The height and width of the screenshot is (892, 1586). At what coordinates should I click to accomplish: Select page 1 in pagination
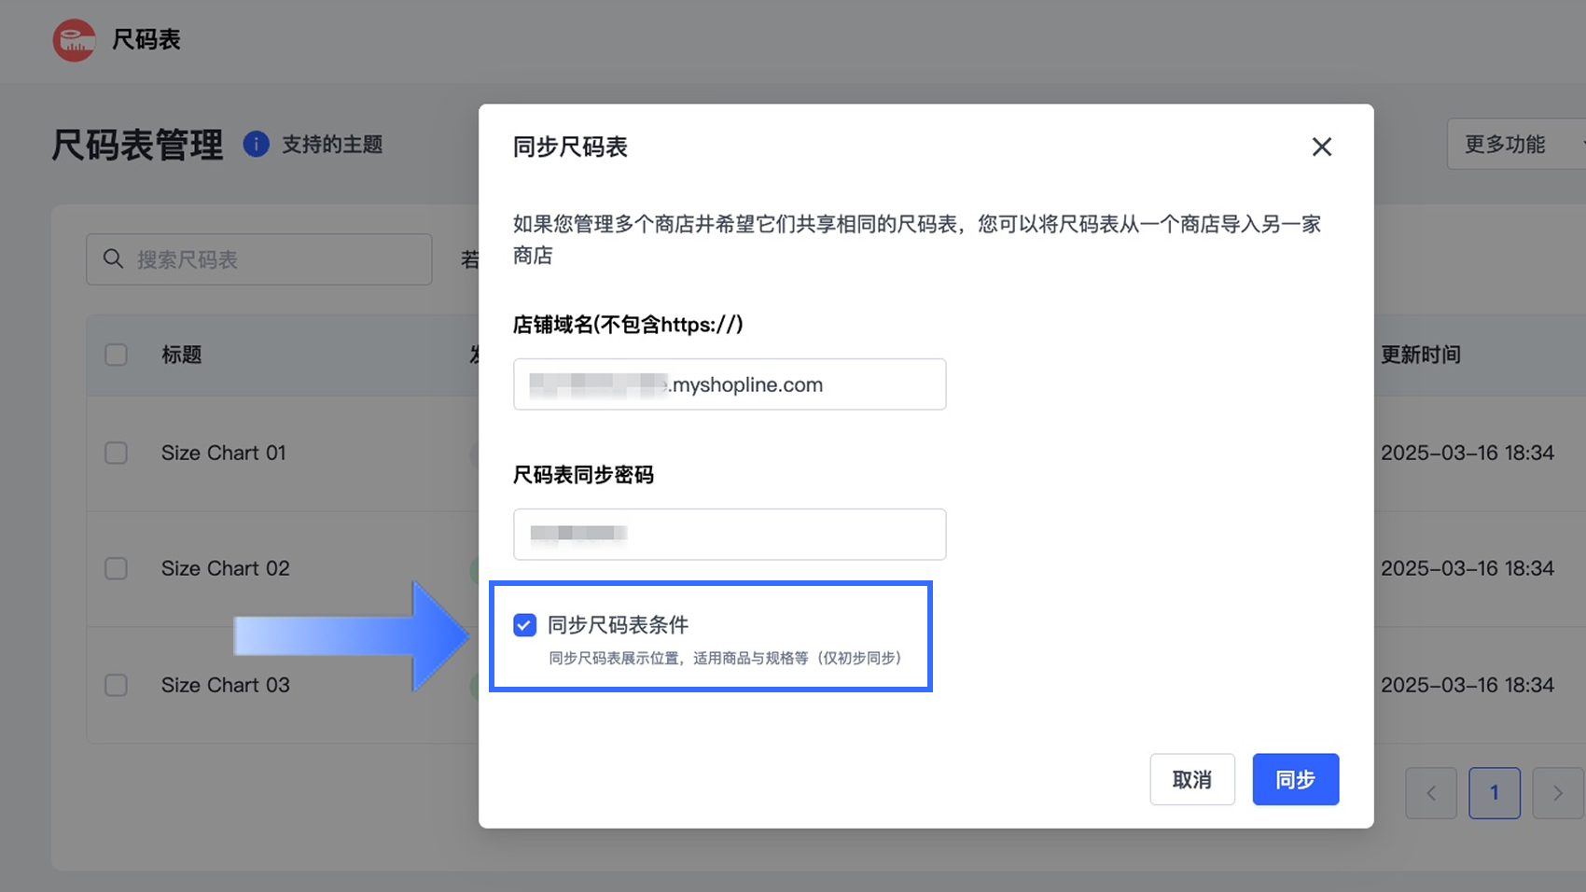pos(1495,793)
